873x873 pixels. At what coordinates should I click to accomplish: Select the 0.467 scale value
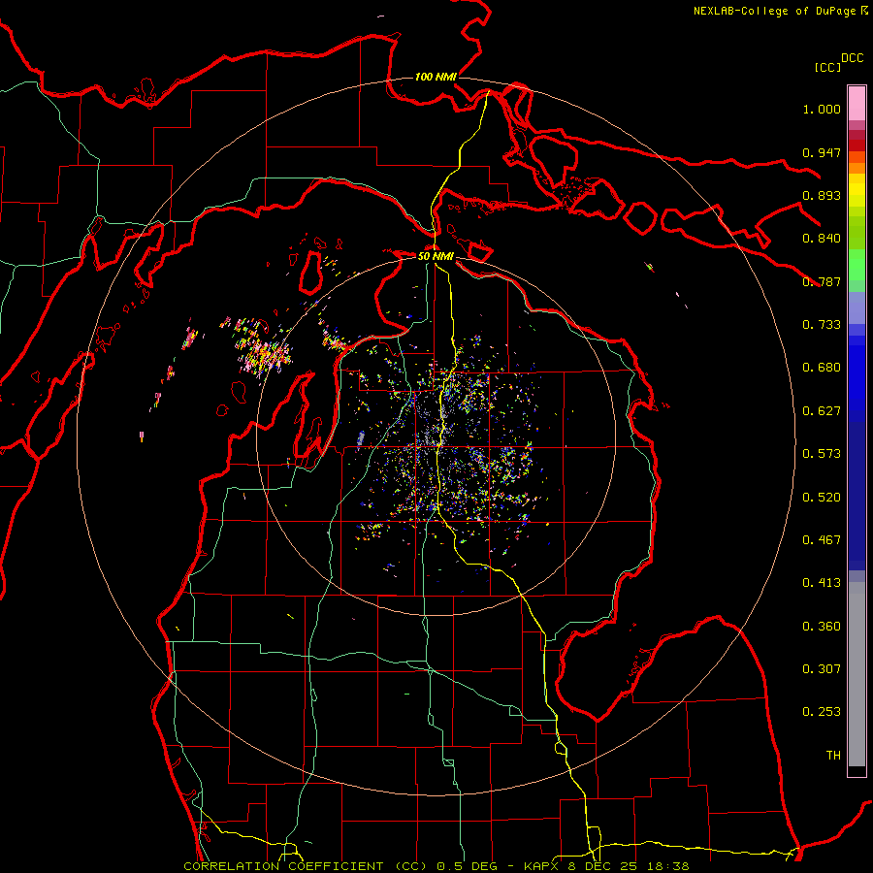[x=822, y=540]
